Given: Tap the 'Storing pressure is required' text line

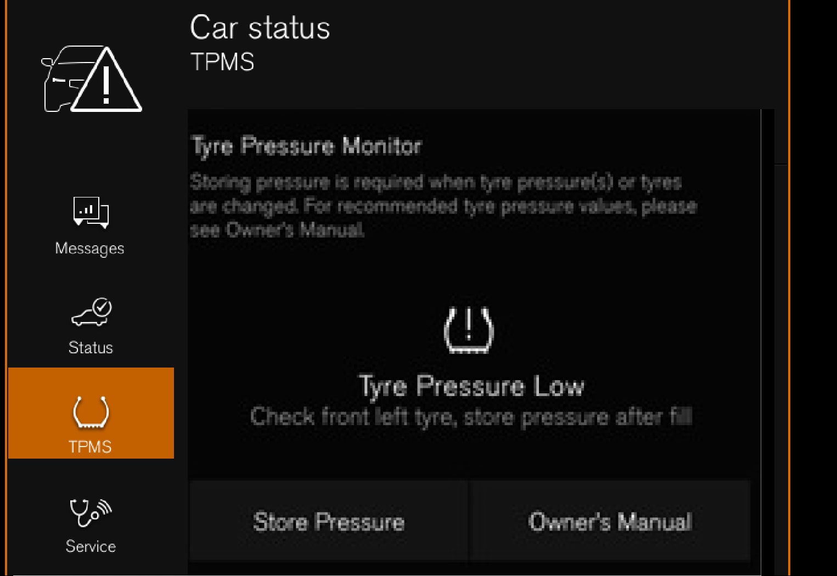Looking at the screenshot, I should [x=436, y=182].
